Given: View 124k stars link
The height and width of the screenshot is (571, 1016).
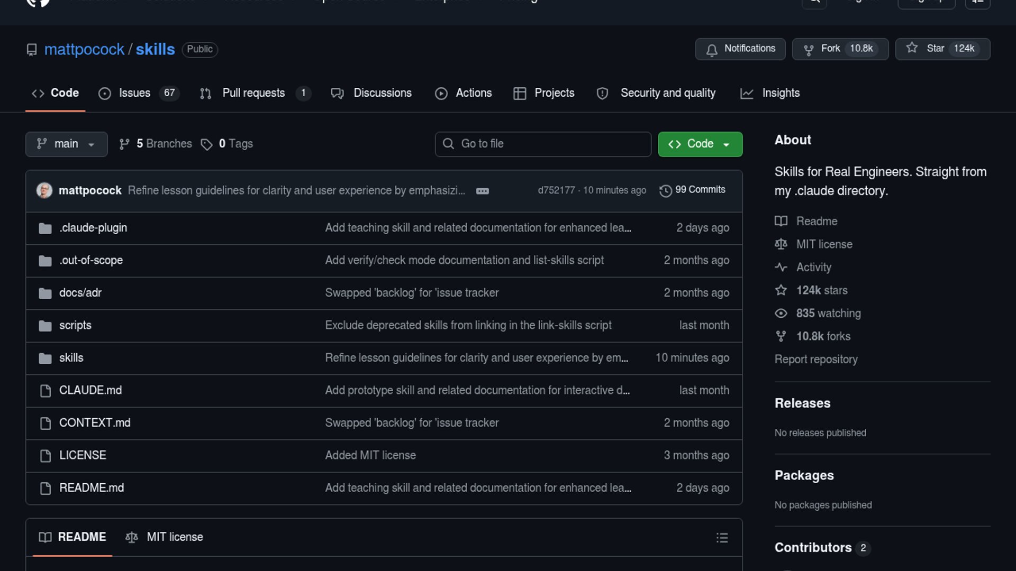Looking at the screenshot, I should coord(811,291).
